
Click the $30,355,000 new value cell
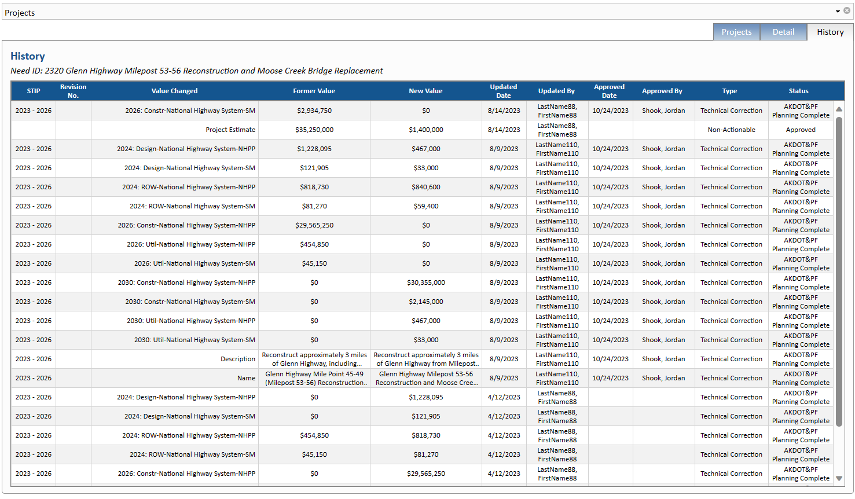click(x=426, y=282)
